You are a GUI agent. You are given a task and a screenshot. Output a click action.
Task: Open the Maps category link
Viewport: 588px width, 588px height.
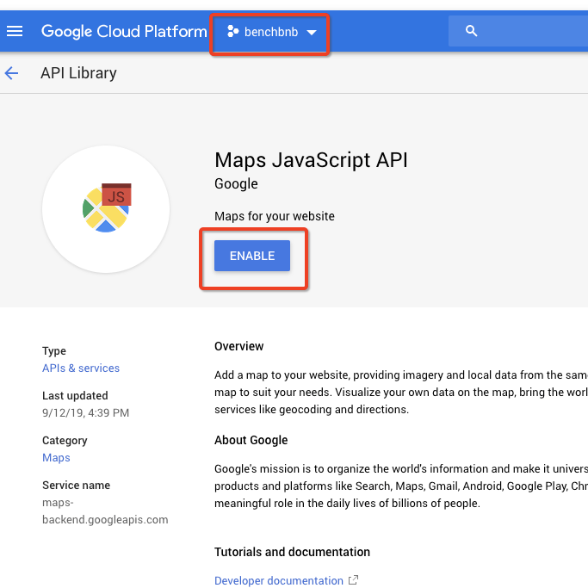click(56, 458)
